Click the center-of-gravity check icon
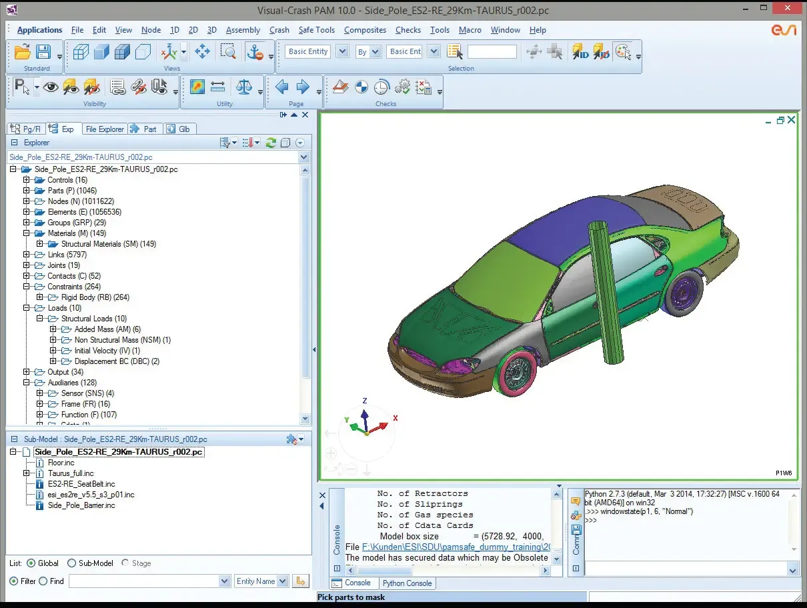 (361, 87)
